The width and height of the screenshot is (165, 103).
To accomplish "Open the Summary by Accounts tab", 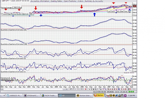I will pyautogui.click(x=93, y=1).
